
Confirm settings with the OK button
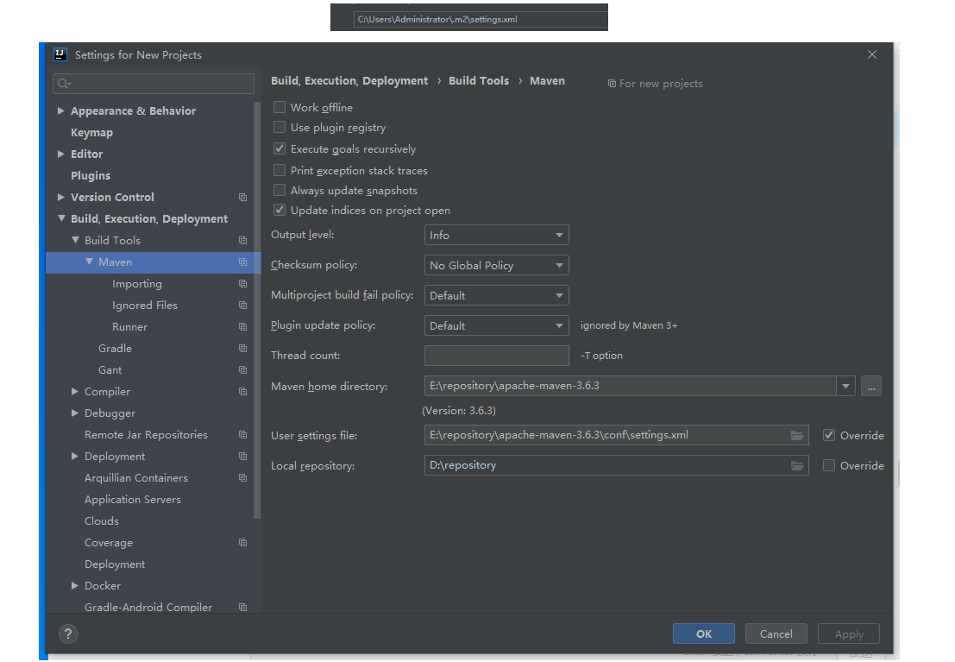pyautogui.click(x=703, y=634)
